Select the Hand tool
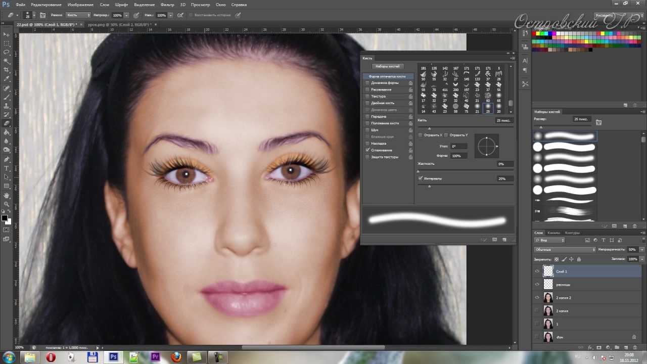 point(7,195)
